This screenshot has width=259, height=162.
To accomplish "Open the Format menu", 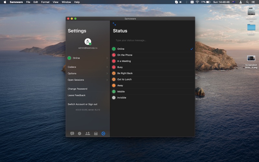I will pyautogui.click(x=45, y=2).
